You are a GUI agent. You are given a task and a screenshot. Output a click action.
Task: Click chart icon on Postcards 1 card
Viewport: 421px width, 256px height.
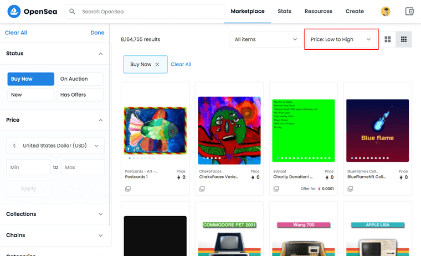click(128, 189)
